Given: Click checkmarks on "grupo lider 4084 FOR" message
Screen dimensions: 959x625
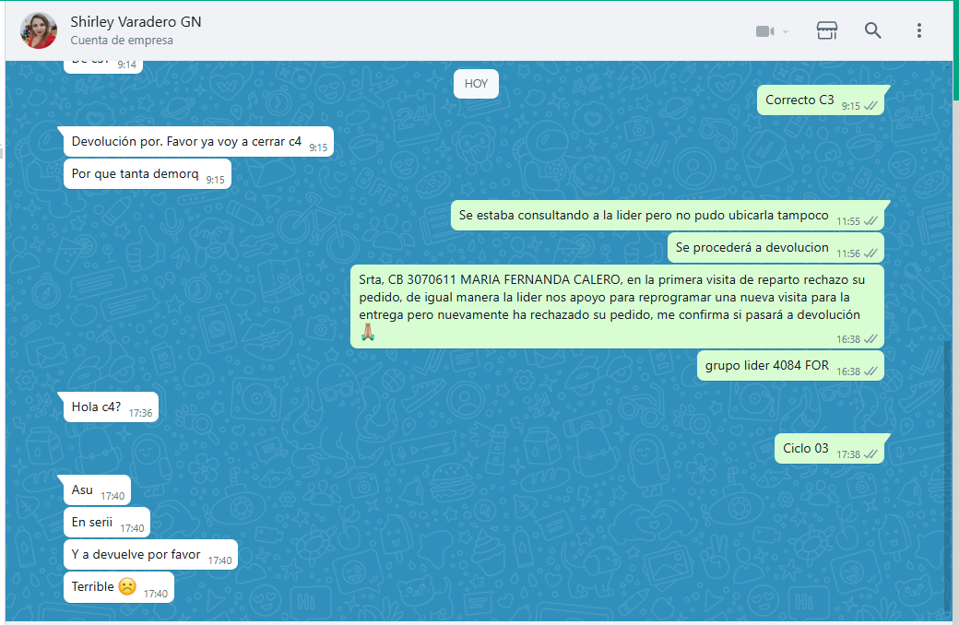Looking at the screenshot, I should [x=870, y=371].
